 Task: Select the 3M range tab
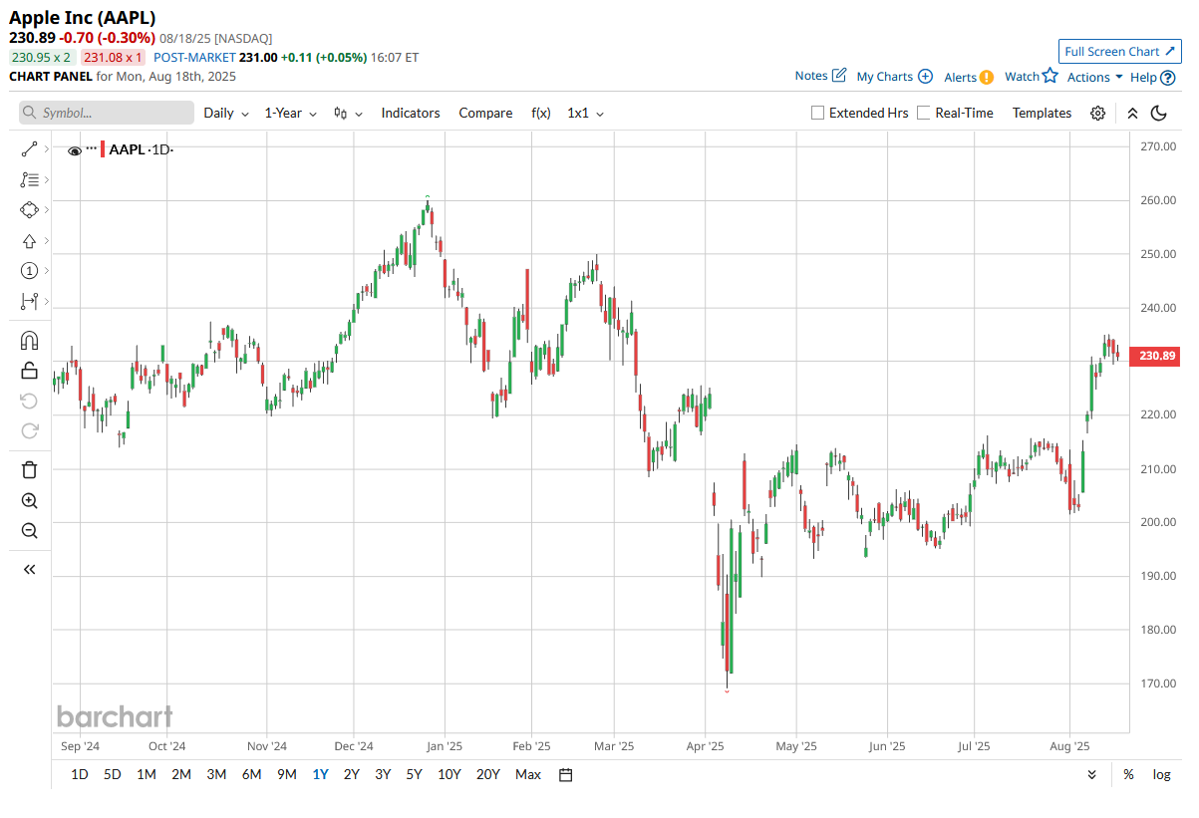(x=216, y=774)
